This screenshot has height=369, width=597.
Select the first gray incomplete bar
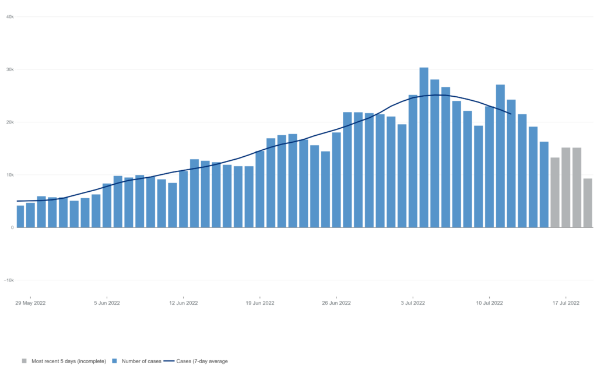click(554, 192)
